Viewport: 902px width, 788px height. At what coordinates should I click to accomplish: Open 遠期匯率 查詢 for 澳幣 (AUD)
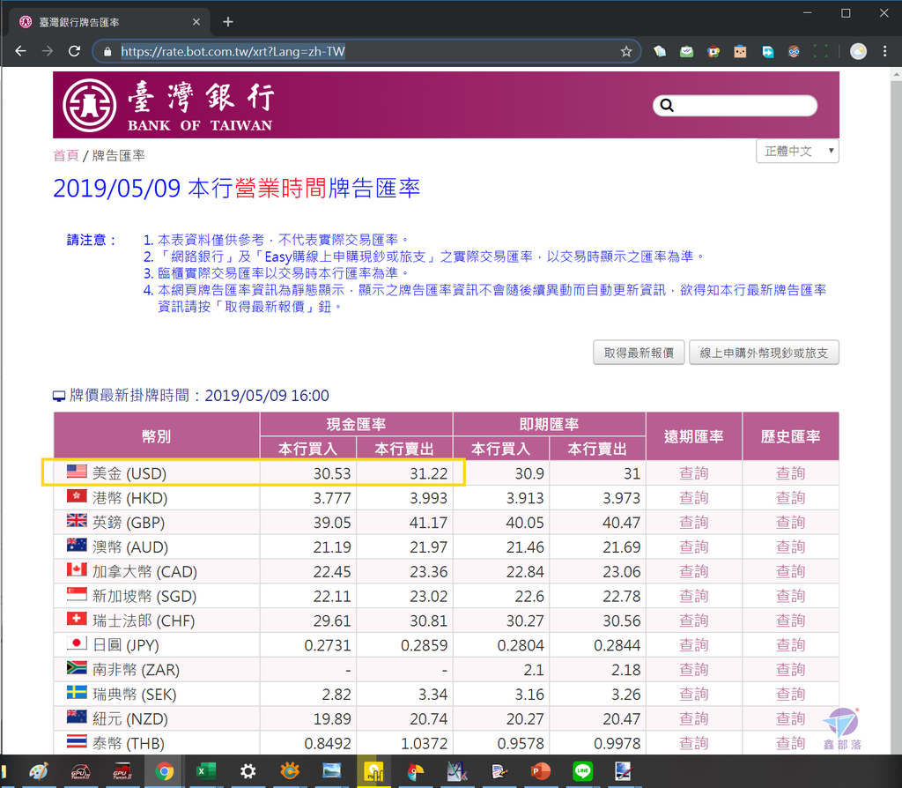(x=694, y=546)
